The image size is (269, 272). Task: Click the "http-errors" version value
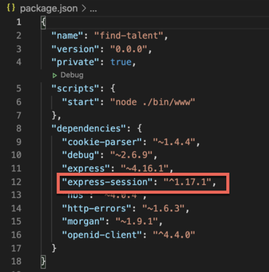point(163,208)
